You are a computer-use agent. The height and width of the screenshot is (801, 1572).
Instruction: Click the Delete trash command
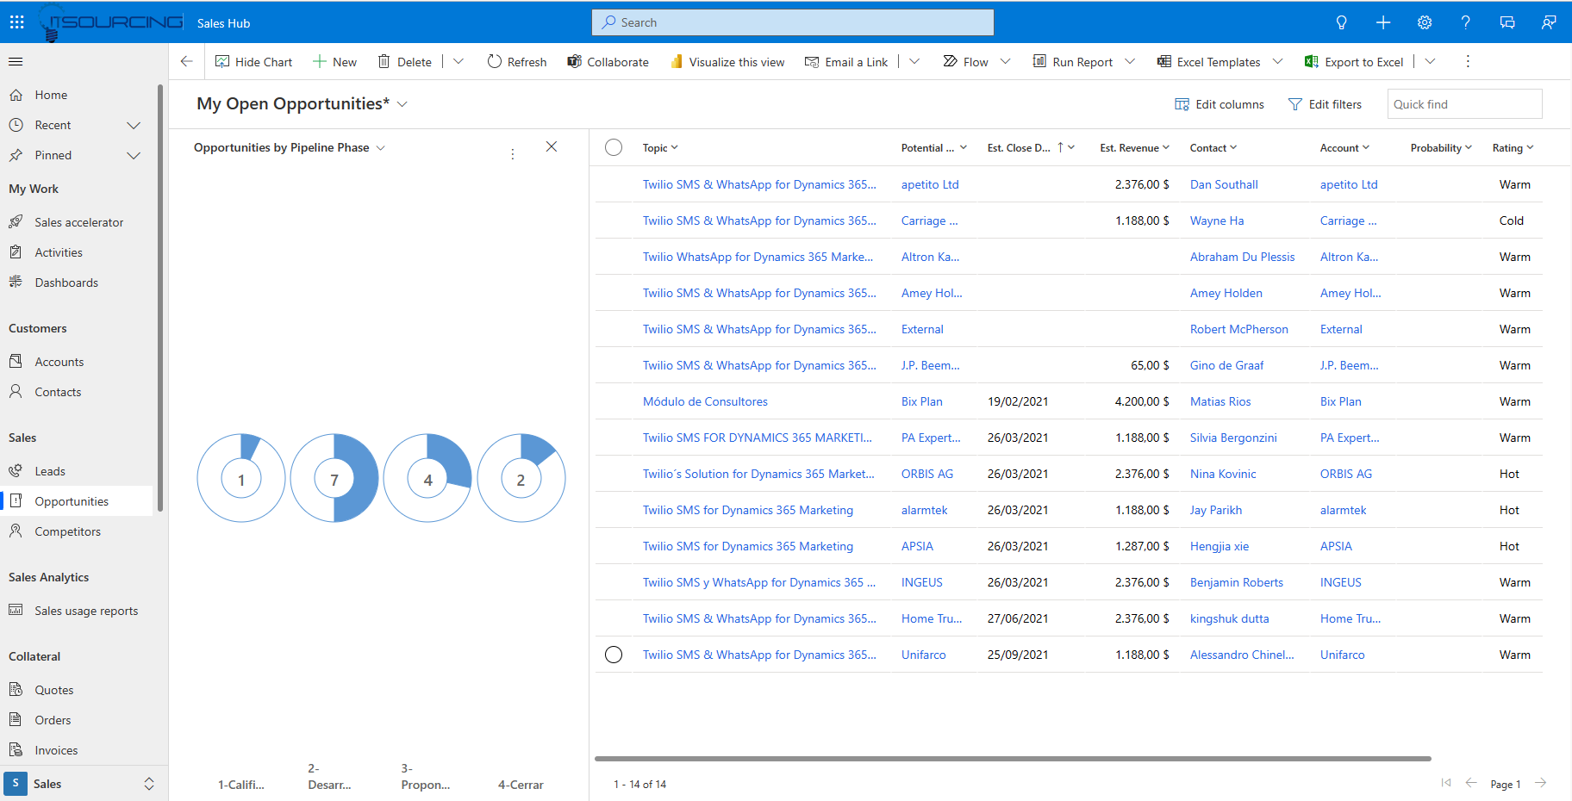(405, 62)
